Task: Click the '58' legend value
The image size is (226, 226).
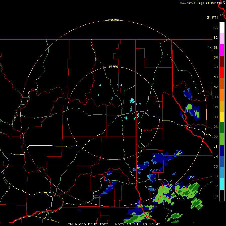Action: tap(216, 47)
